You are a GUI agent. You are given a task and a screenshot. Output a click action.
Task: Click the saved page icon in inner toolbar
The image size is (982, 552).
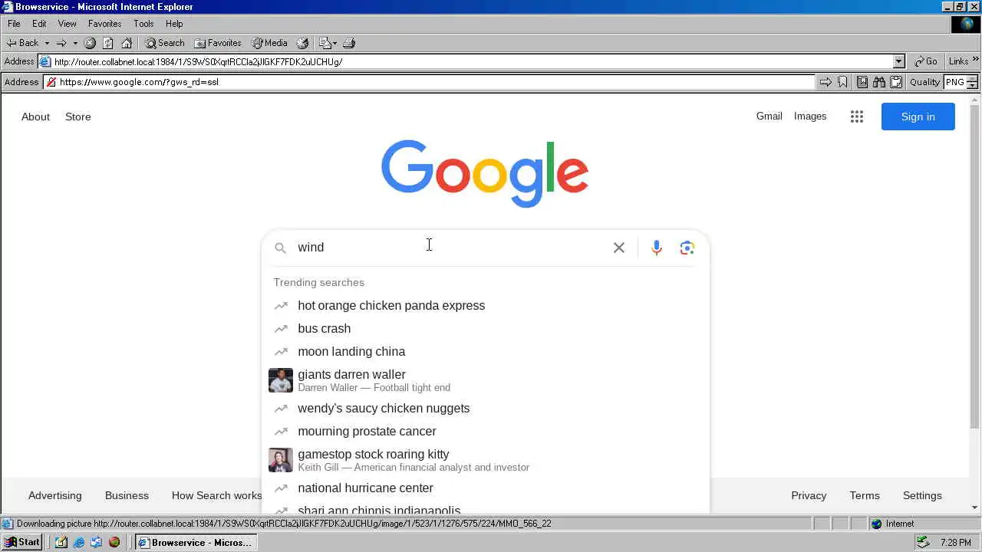click(862, 82)
